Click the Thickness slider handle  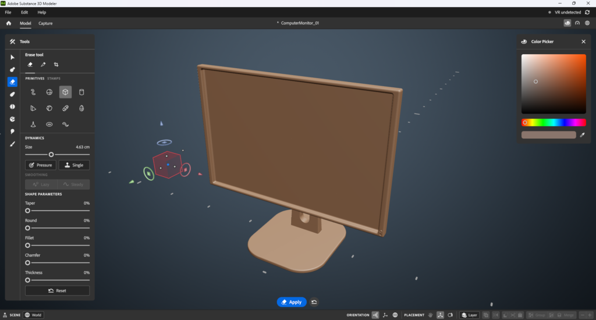(27, 280)
